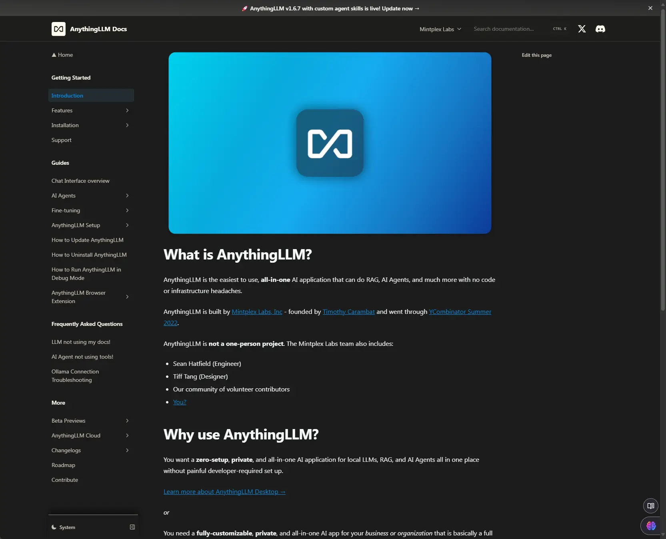Viewport: 666px width, 539px height.
Task: Focus the Search documentation field
Action: [x=520, y=29]
